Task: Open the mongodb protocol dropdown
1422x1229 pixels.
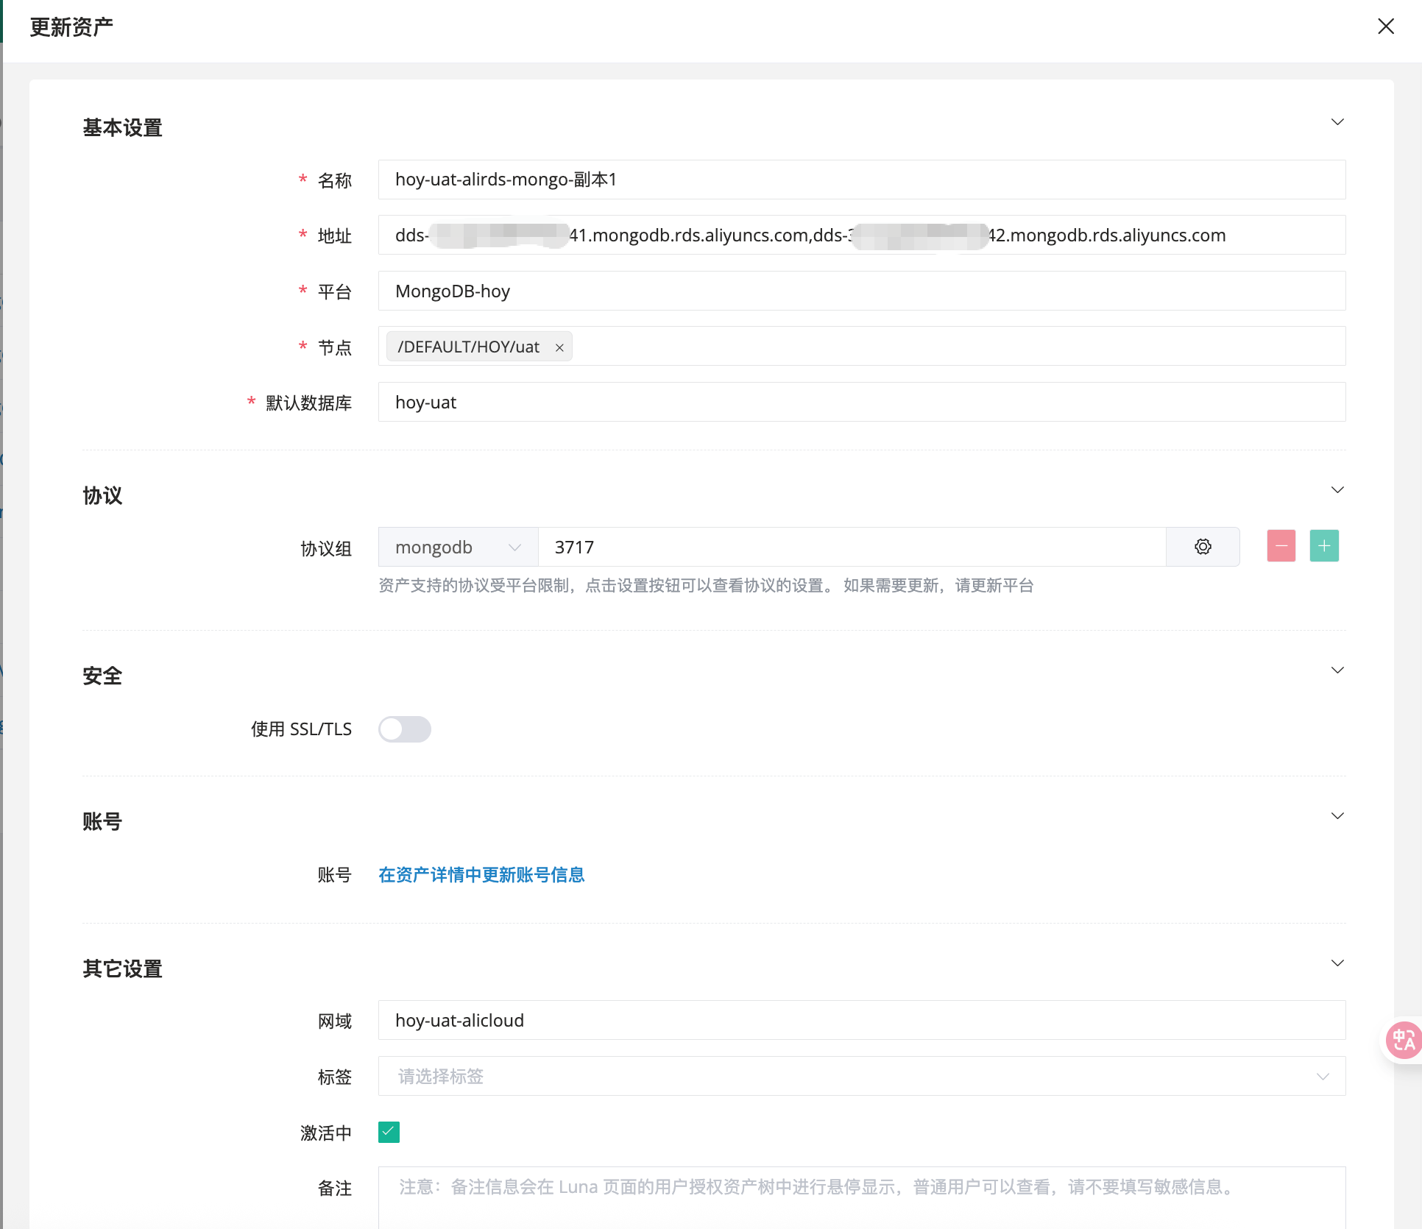Action: pyautogui.click(x=458, y=548)
